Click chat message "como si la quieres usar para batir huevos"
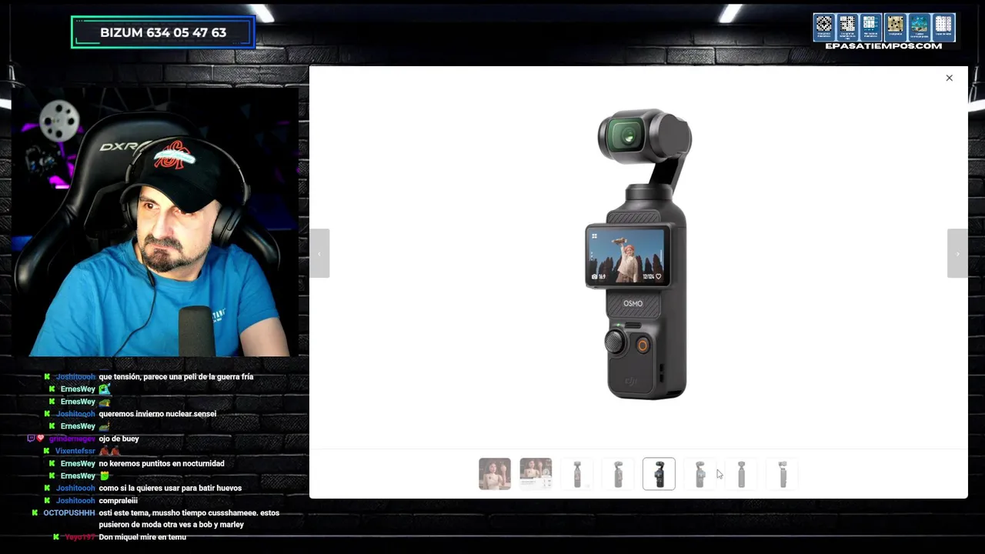Screen dimensions: 985x554 point(170,488)
